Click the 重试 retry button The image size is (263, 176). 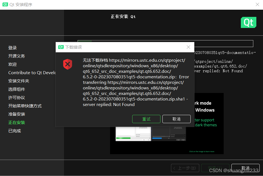pos(146,119)
